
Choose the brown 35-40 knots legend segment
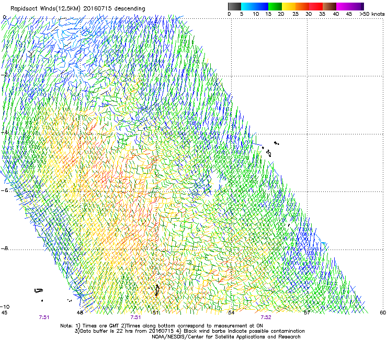point(329,6)
